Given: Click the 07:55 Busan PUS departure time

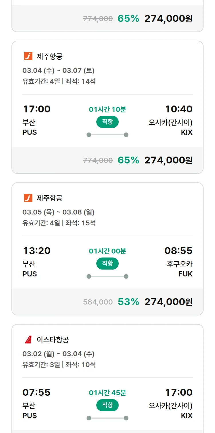Looking at the screenshot, I should 36,392.
